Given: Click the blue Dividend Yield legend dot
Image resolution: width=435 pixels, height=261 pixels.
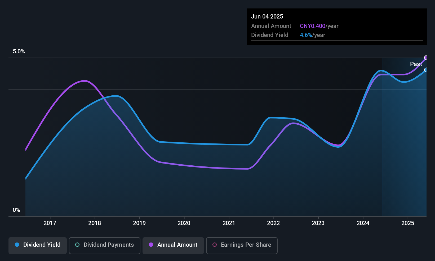Looking at the screenshot, I should (x=17, y=245).
